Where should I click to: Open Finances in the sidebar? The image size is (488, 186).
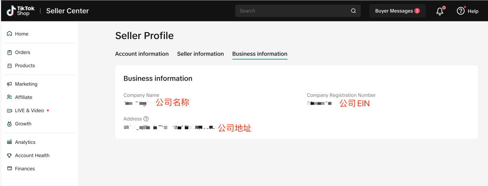click(x=25, y=169)
